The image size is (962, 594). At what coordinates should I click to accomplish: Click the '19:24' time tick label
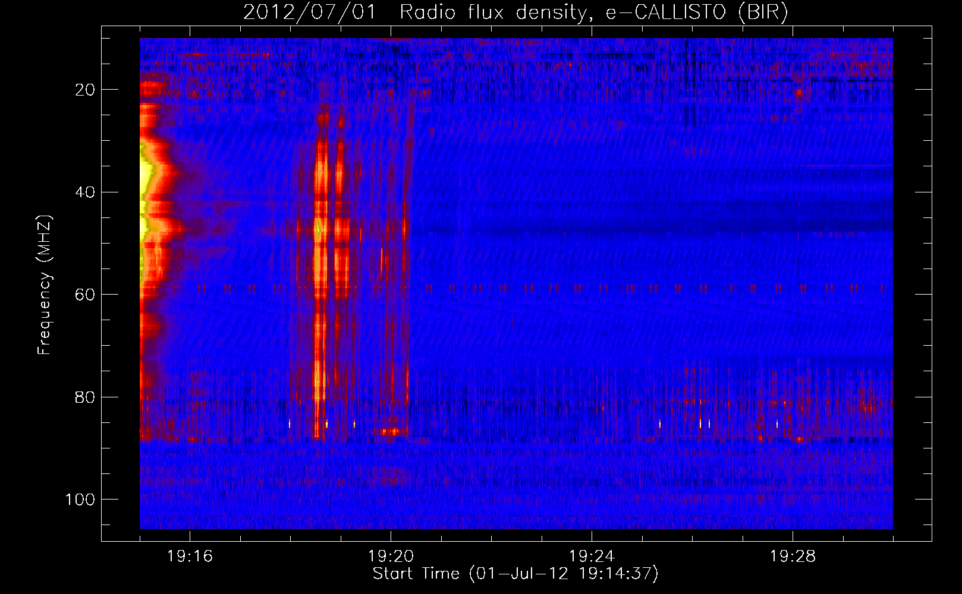[x=592, y=557]
